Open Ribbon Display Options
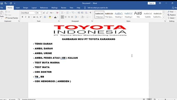Screen dimensions: 177x100 160,3
